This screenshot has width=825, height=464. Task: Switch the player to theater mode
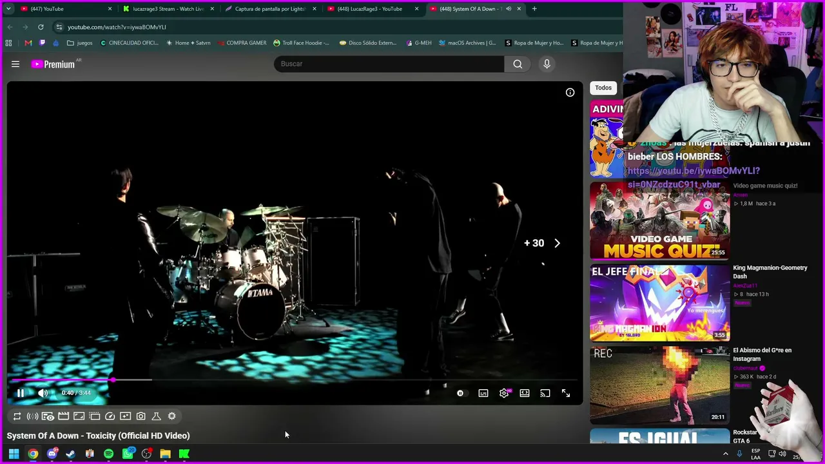525,393
